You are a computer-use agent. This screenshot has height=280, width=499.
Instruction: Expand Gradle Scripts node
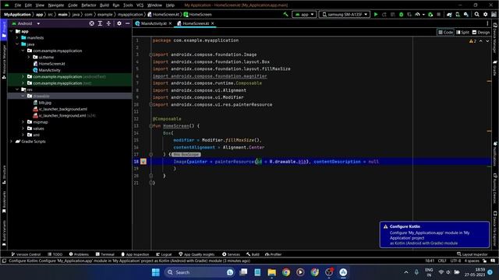[12, 142]
